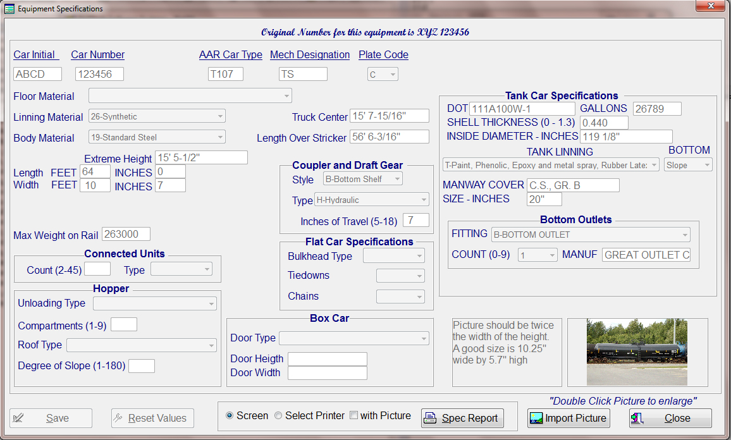This screenshot has width=731, height=440.
Task: Enable the with Picture checkbox
Action: point(354,415)
